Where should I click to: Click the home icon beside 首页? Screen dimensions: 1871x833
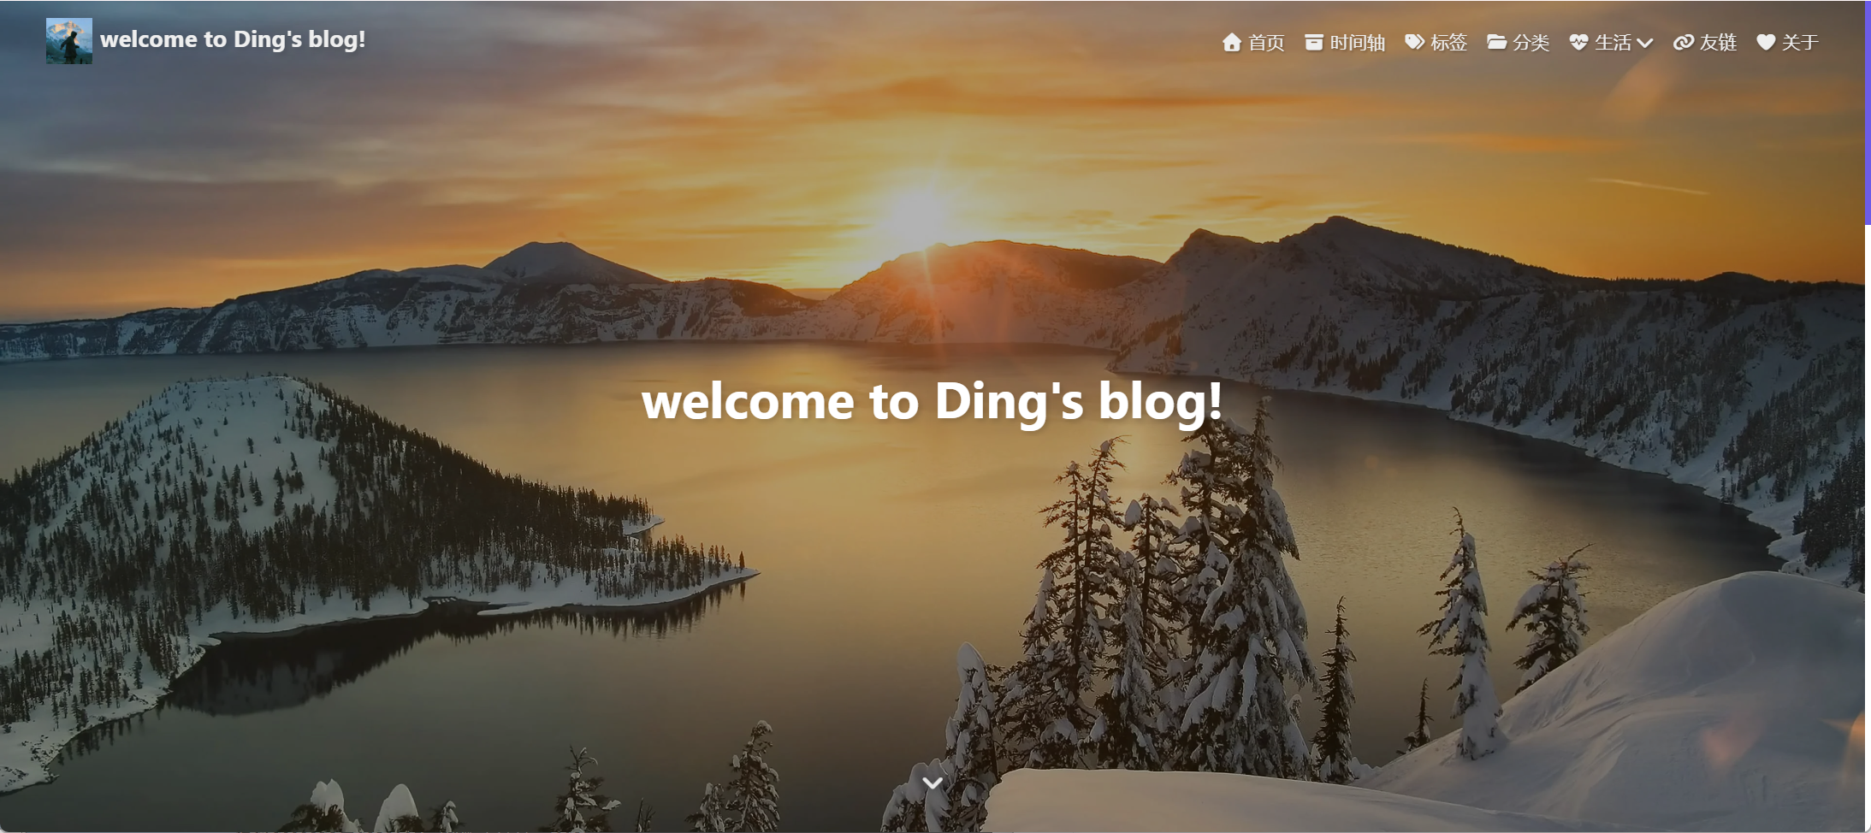coord(1231,42)
